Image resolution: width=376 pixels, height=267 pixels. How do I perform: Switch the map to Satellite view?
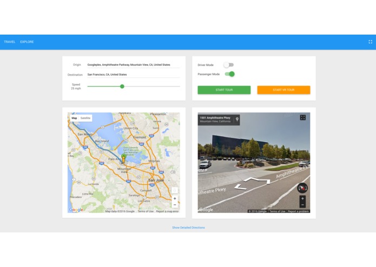coord(85,118)
